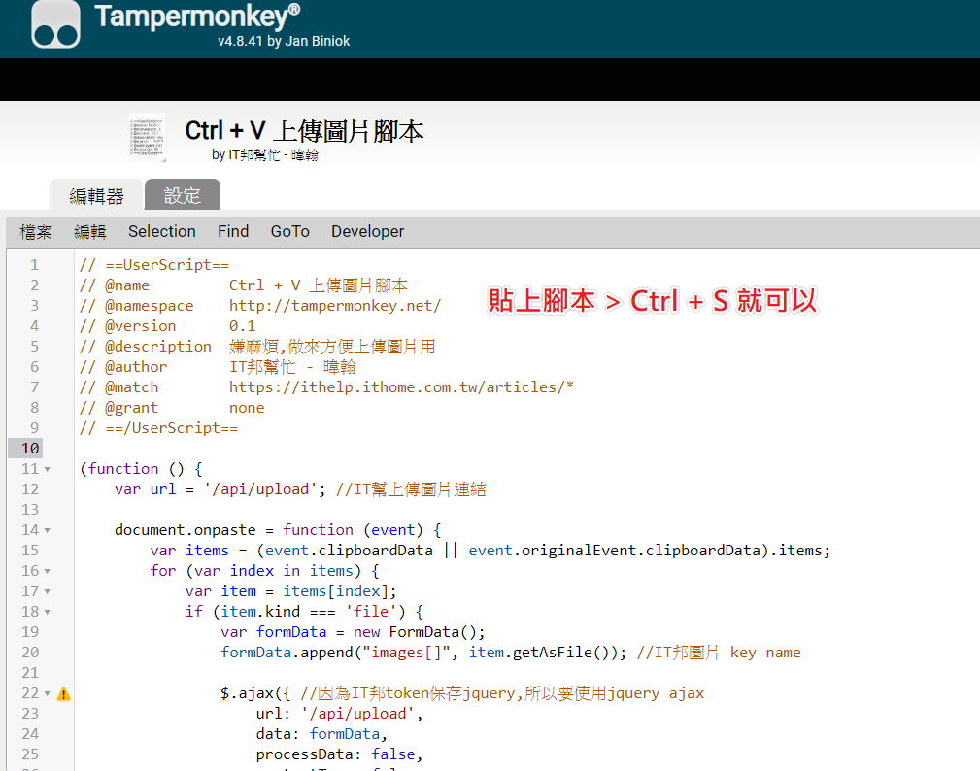This screenshot has width=980, height=771.
Task: Collapse the code fold at line 17
Action: pyautogui.click(x=48, y=591)
